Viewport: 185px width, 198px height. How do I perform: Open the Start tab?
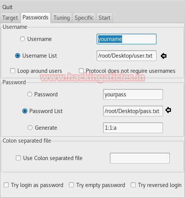104,18
